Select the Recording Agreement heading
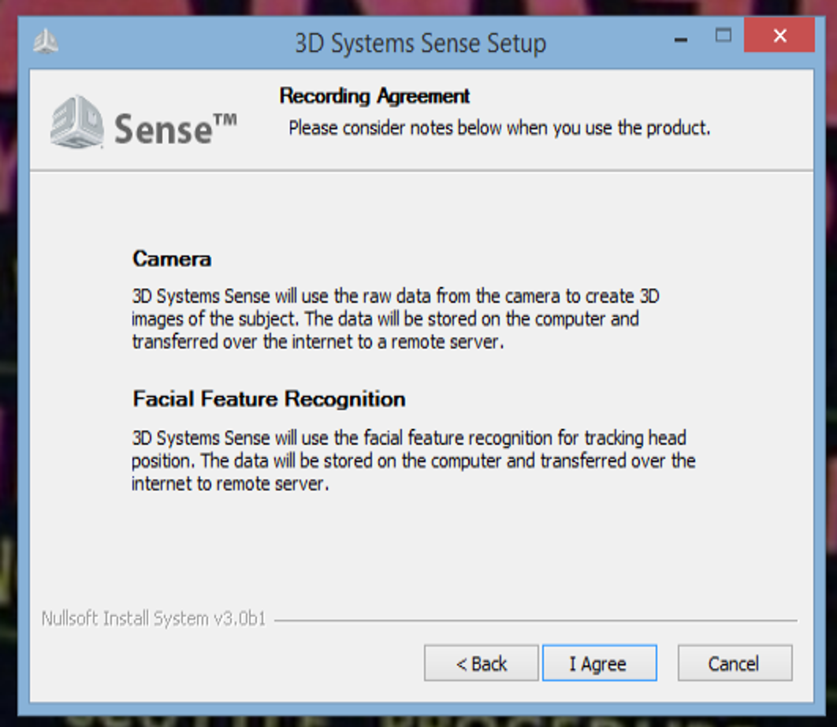This screenshot has height=727, width=837. tap(374, 96)
